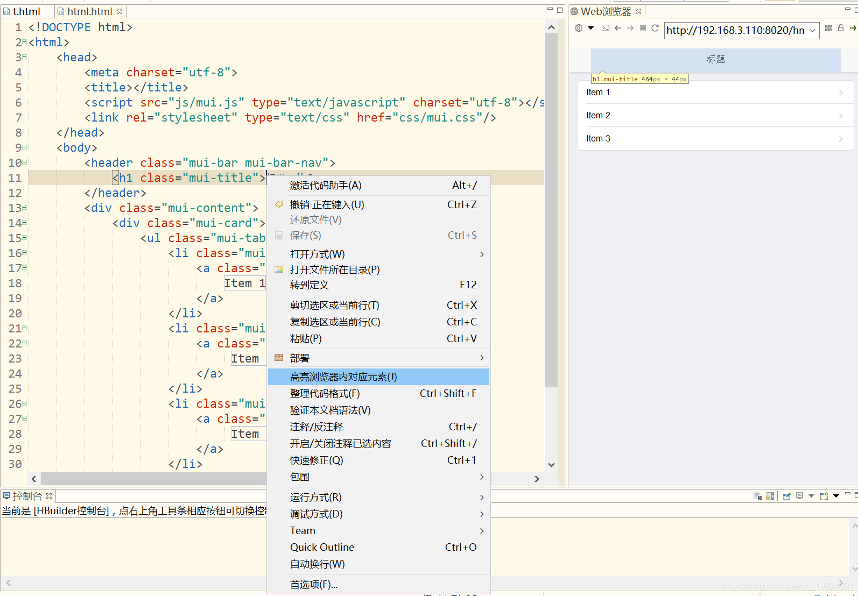Expand the URL history dropdown

pyautogui.click(x=812, y=31)
